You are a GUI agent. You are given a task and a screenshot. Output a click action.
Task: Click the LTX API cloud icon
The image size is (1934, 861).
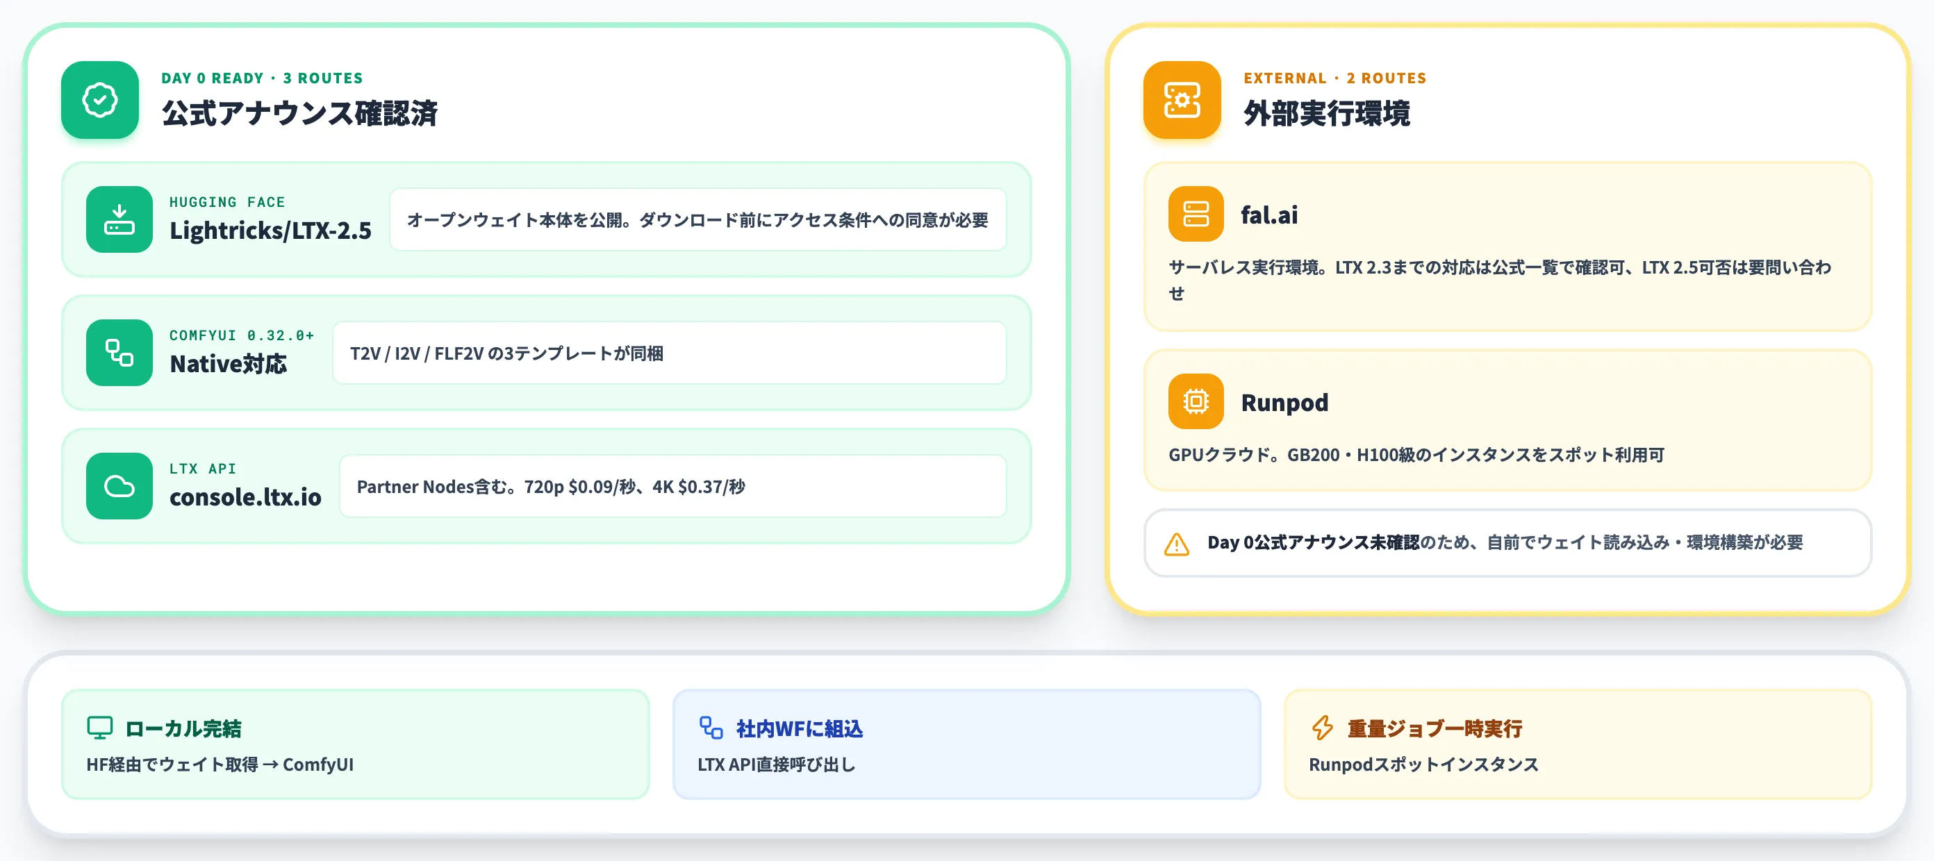[119, 485]
